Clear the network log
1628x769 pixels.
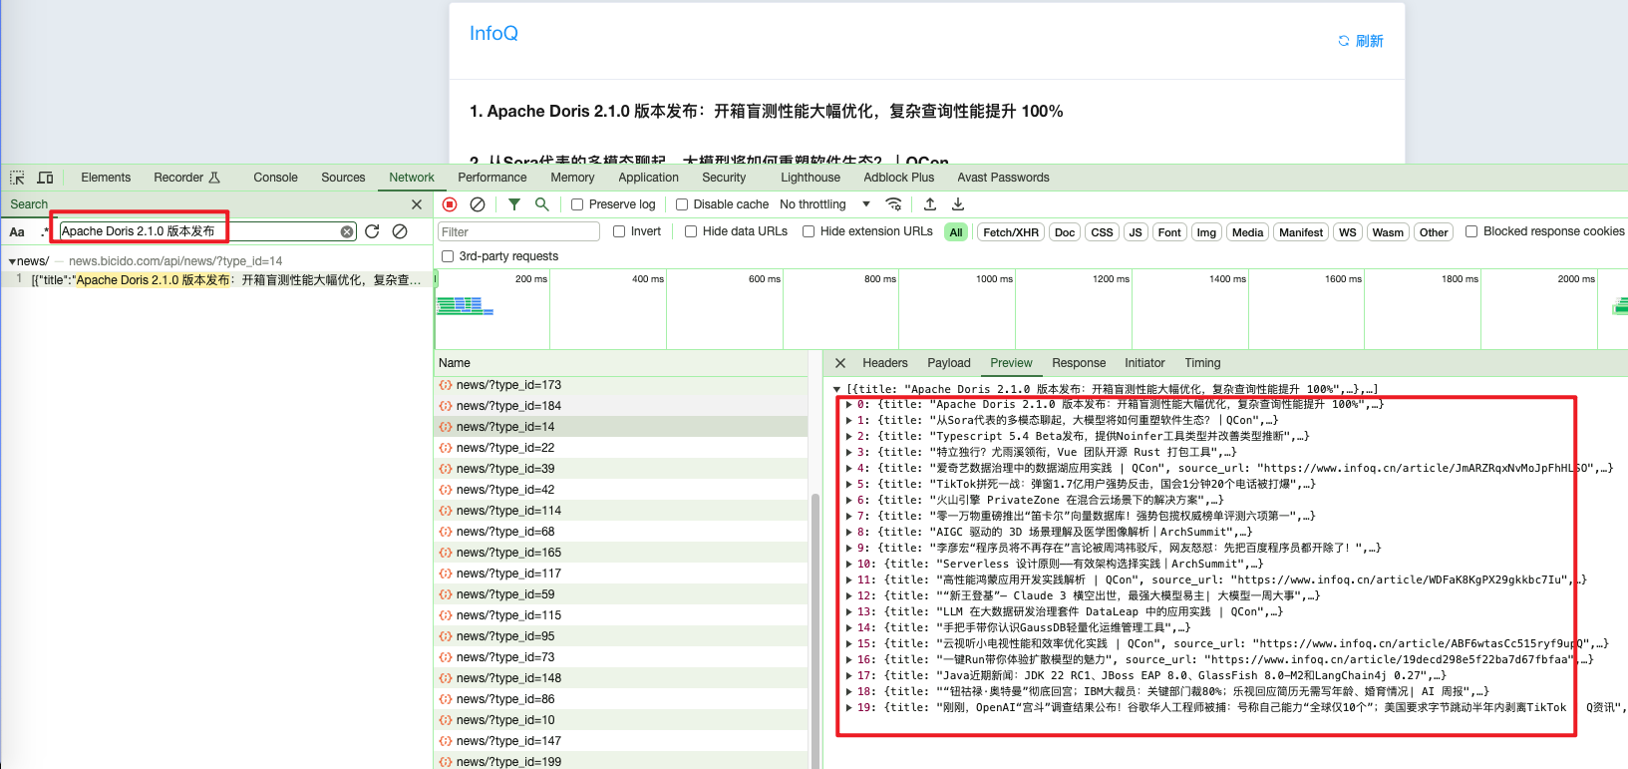[478, 204]
